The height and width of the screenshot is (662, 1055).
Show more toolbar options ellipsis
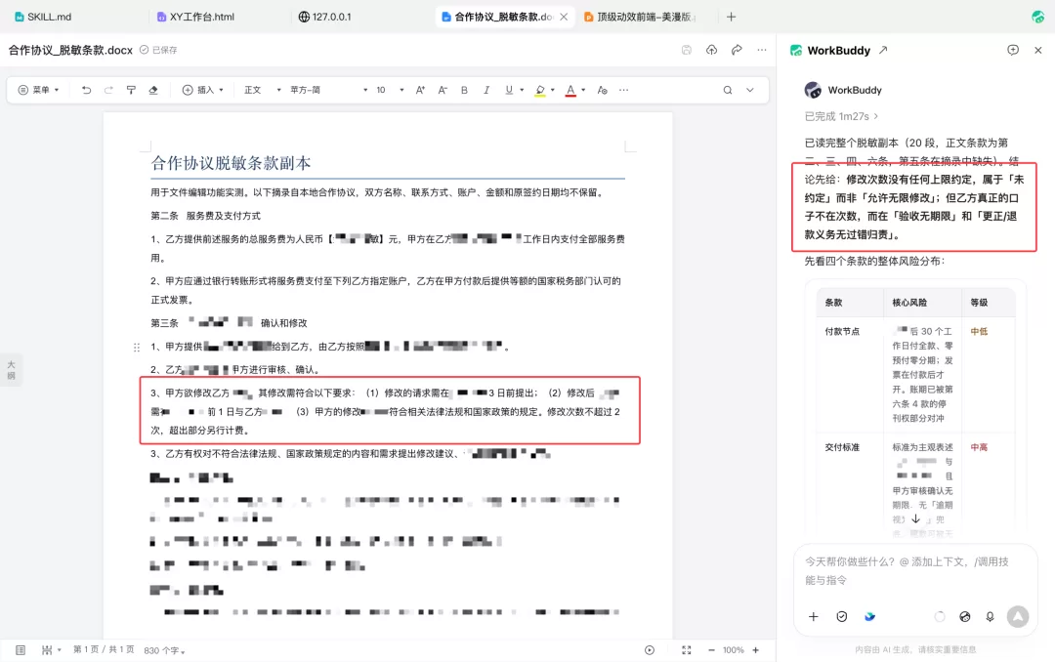[623, 90]
